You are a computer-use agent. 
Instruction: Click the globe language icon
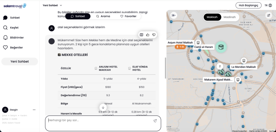270,5
